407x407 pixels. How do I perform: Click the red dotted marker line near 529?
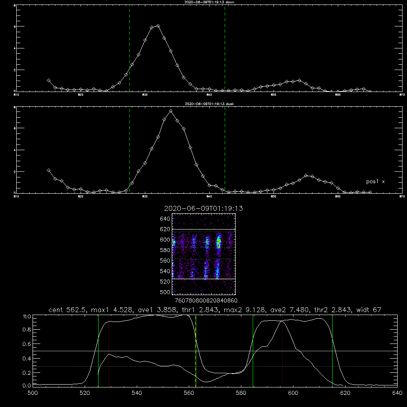pos(109,351)
